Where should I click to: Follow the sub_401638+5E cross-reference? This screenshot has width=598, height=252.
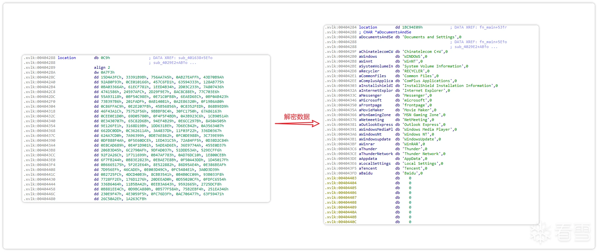point(195,58)
